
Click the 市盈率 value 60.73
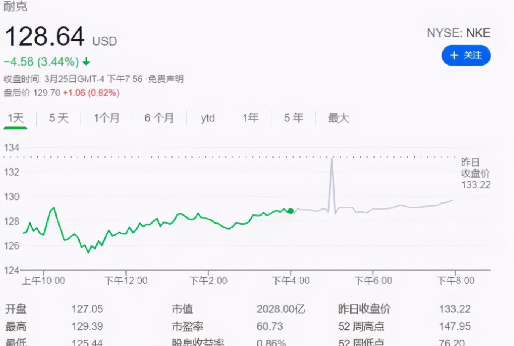270,326
